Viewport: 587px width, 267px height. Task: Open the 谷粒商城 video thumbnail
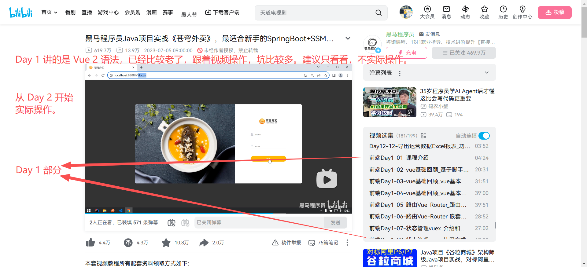tap(389, 258)
